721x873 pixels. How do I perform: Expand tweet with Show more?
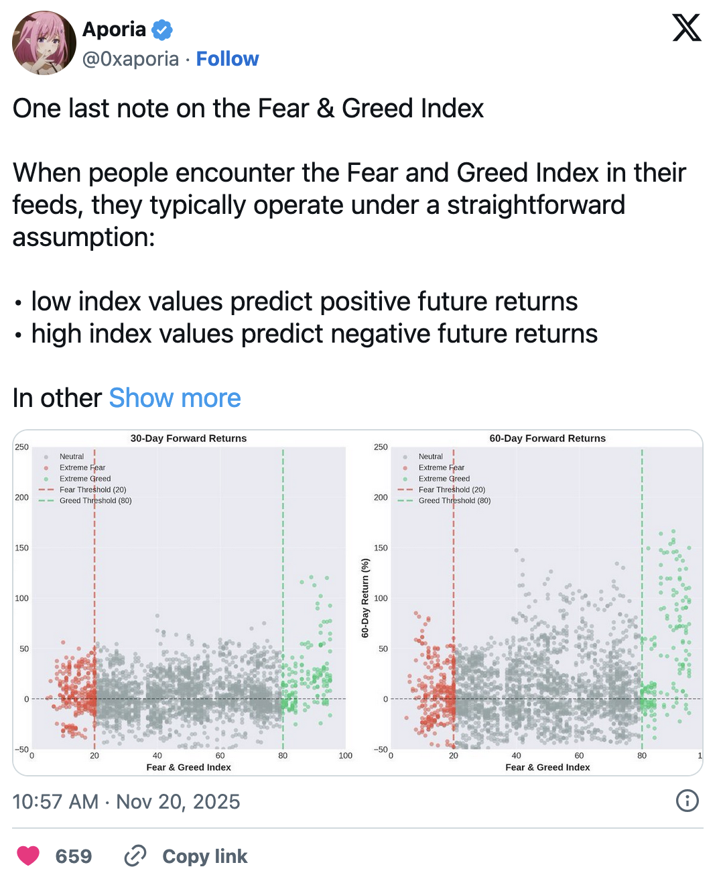[x=175, y=398]
